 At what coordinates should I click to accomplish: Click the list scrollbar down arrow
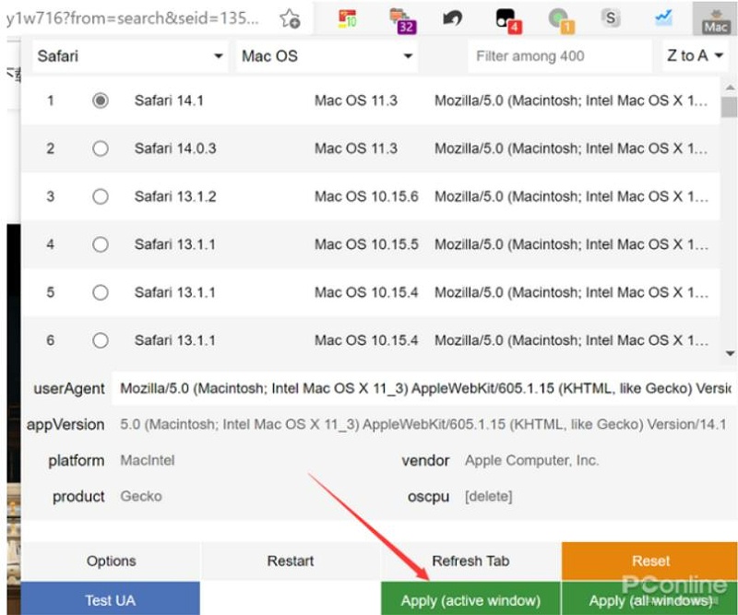point(731,354)
